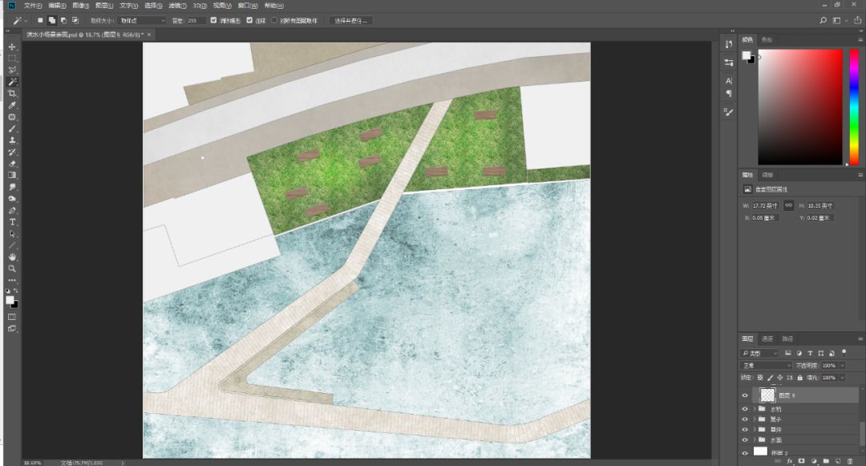
Task: Pick a color in the color field
Action: (x=799, y=107)
